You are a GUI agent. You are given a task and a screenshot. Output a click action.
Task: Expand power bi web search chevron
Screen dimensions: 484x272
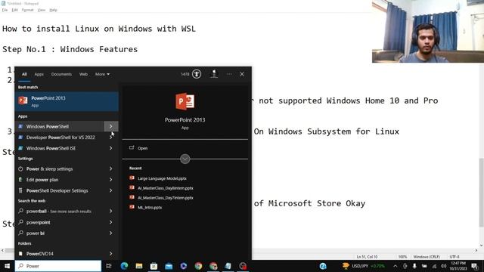click(x=111, y=233)
